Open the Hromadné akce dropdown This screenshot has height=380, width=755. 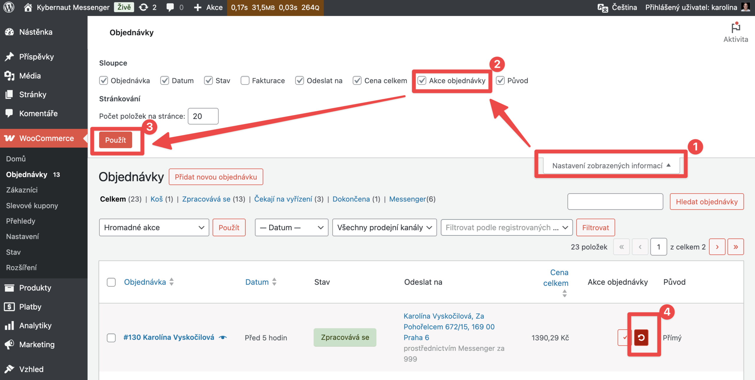point(154,227)
